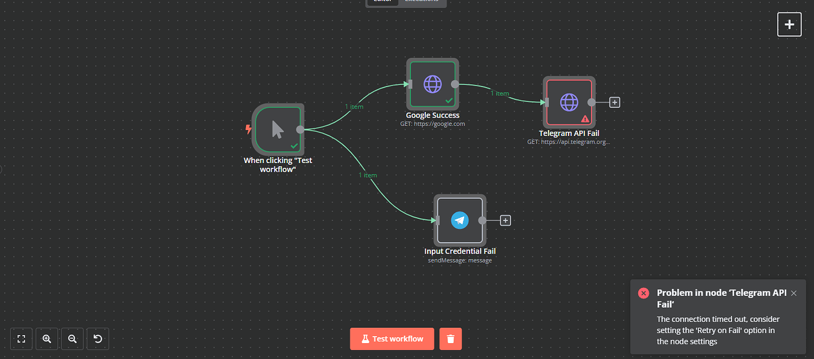This screenshot has width=814, height=359.
Task: Add a node after Telegram API Fail
Action: (614, 102)
